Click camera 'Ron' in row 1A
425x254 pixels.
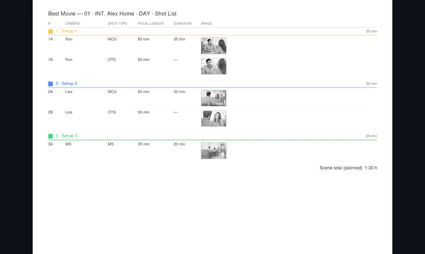point(69,39)
